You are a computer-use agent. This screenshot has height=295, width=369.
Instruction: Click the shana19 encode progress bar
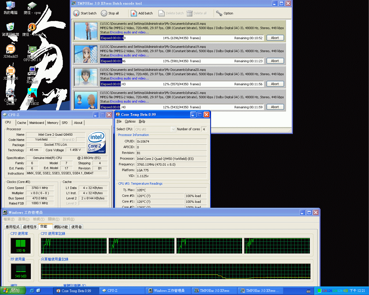tap(182, 61)
